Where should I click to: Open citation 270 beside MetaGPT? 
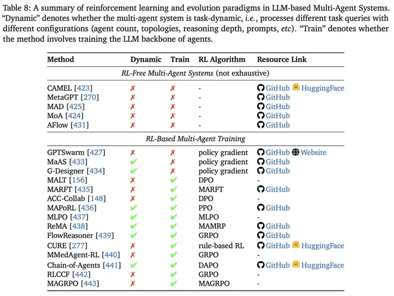tap(90, 97)
